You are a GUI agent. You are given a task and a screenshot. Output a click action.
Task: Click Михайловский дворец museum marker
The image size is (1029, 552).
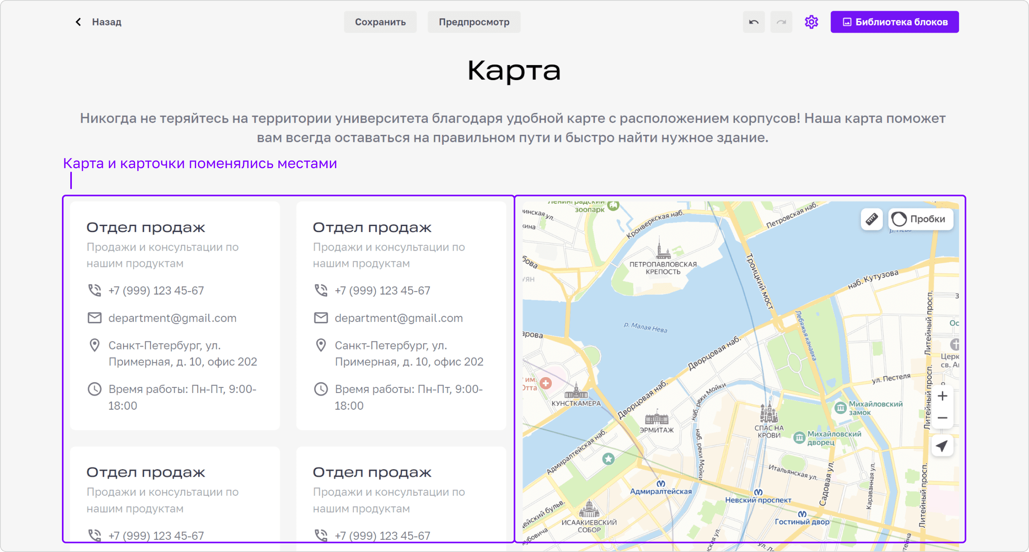pos(799,438)
